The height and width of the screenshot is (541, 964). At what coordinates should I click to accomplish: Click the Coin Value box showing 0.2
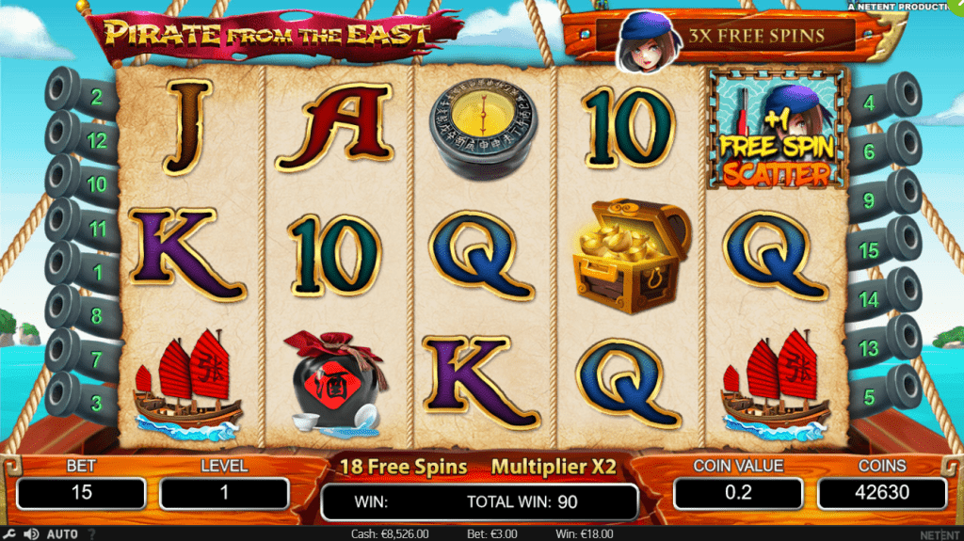click(738, 492)
